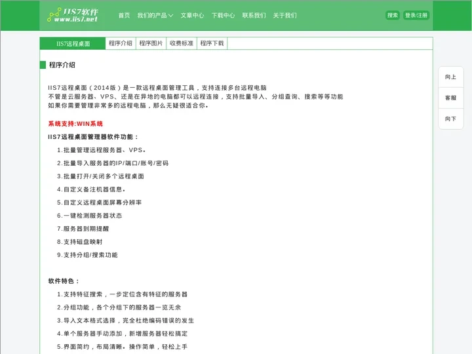The width and height of the screenshot is (472, 354).
Task: Open the 关于我们 nav item
Action: click(285, 15)
